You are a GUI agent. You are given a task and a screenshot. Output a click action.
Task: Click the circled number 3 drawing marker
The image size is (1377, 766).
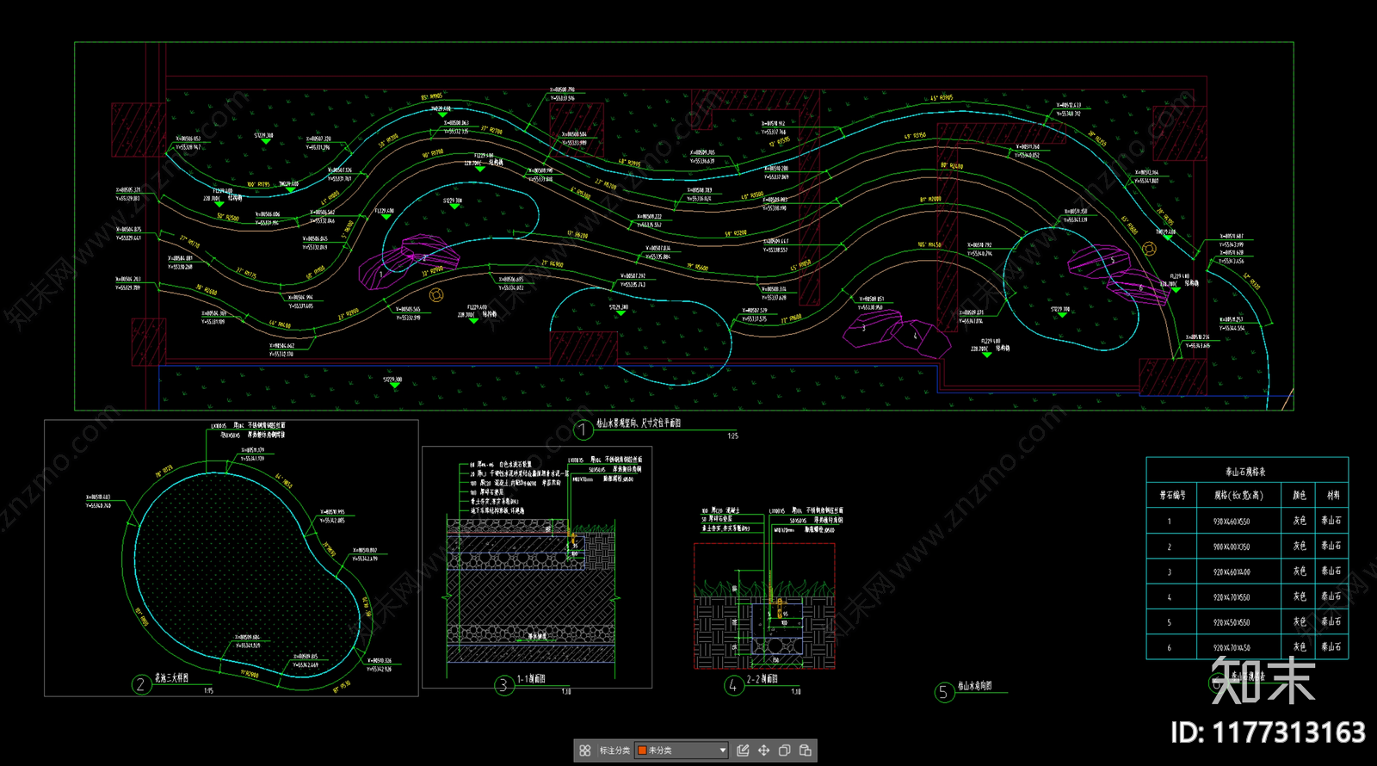(x=503, y=685)
